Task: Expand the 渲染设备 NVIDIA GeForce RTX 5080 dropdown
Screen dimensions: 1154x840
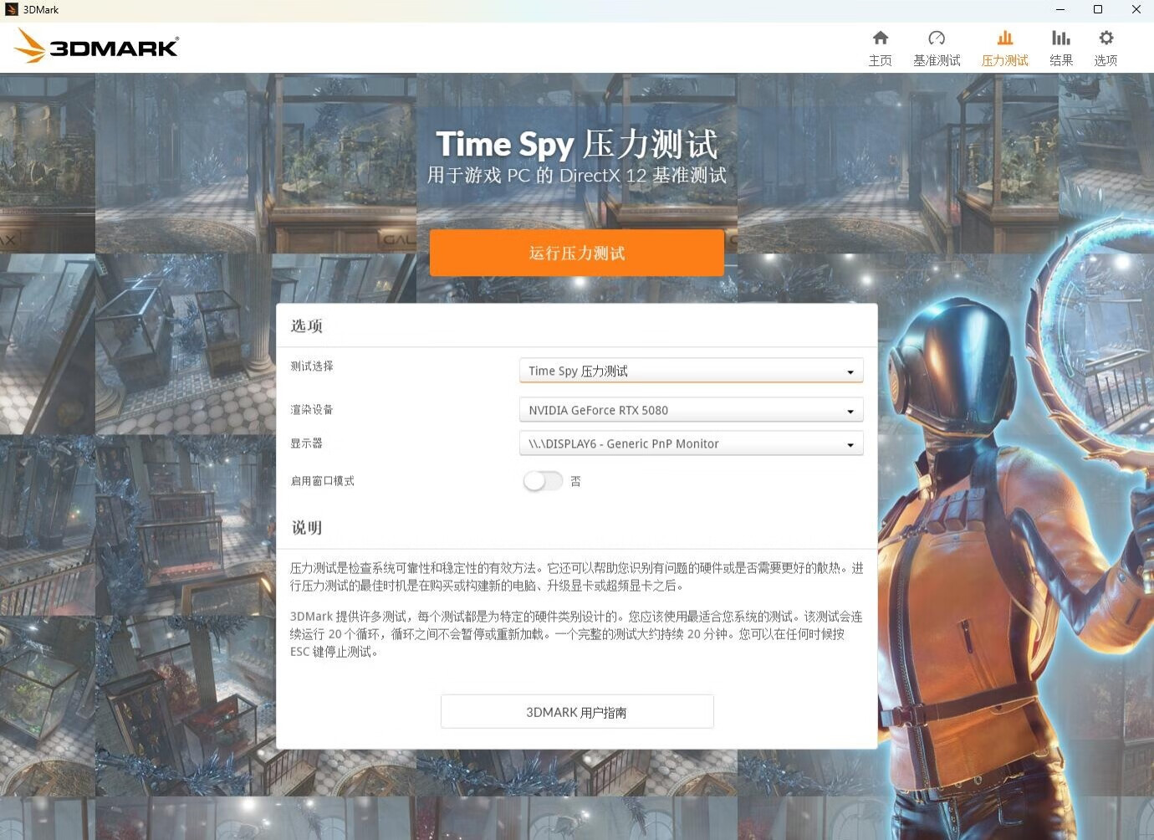Action: pyautogui.click(x=691, y=410)
